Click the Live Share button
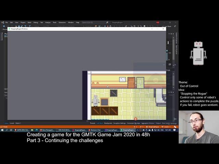Screen dimensions: 219x164 tap(168, 26)
